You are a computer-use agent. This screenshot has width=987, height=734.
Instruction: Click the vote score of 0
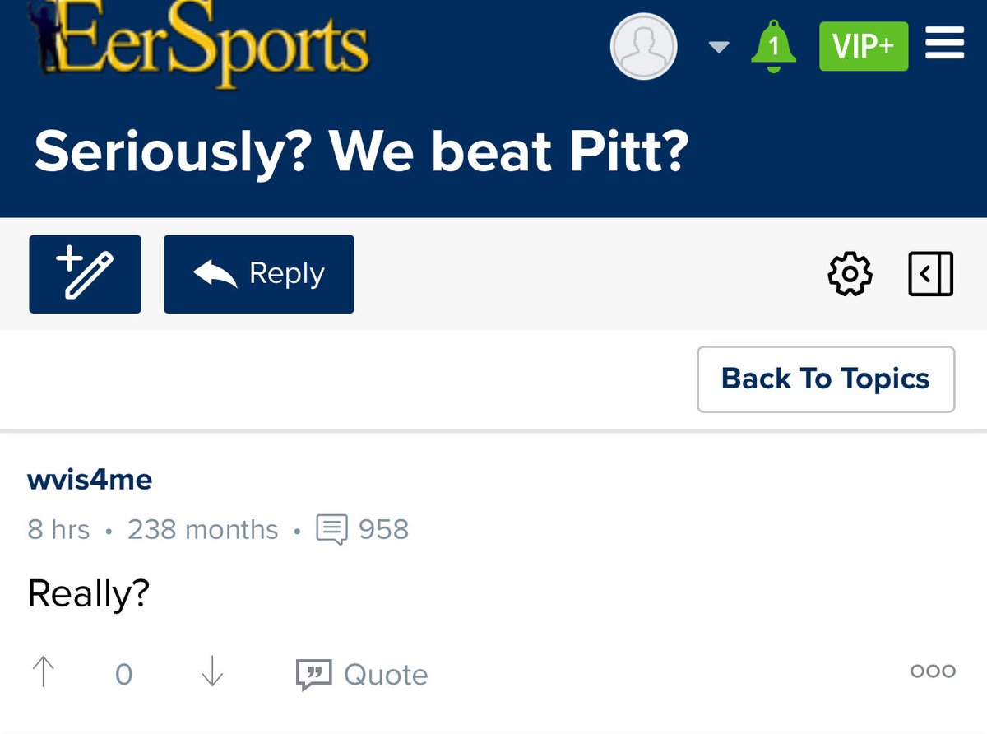point(123,675)
